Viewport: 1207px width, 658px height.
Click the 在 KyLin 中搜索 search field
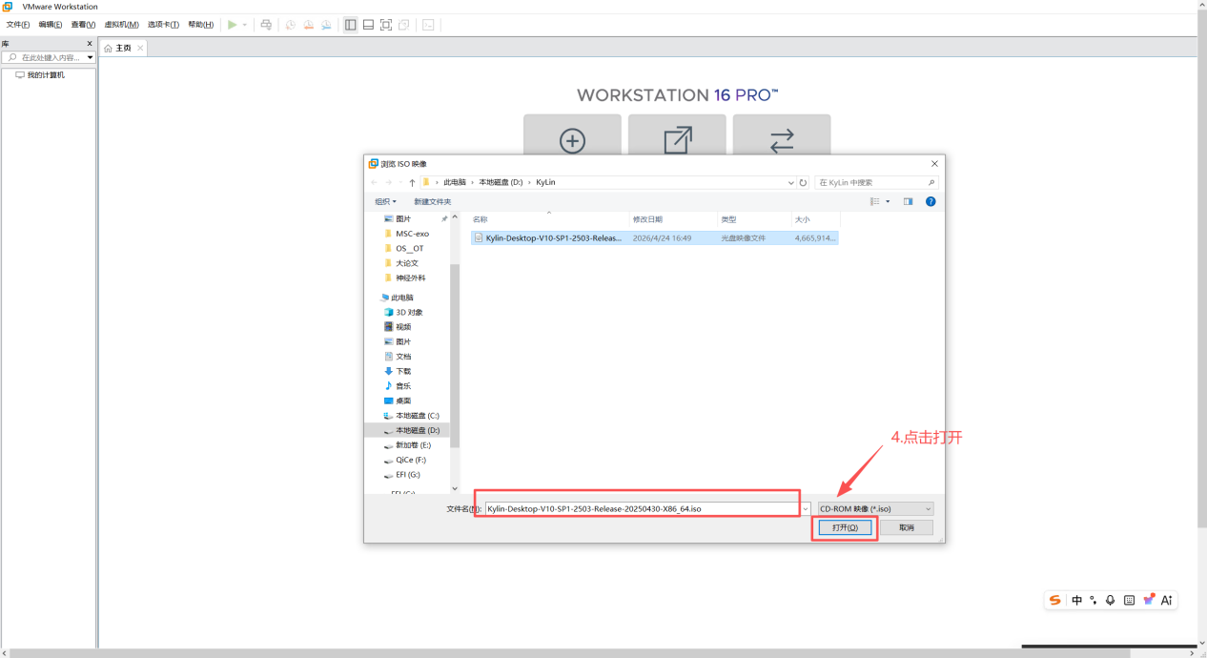tap(876, 182)
